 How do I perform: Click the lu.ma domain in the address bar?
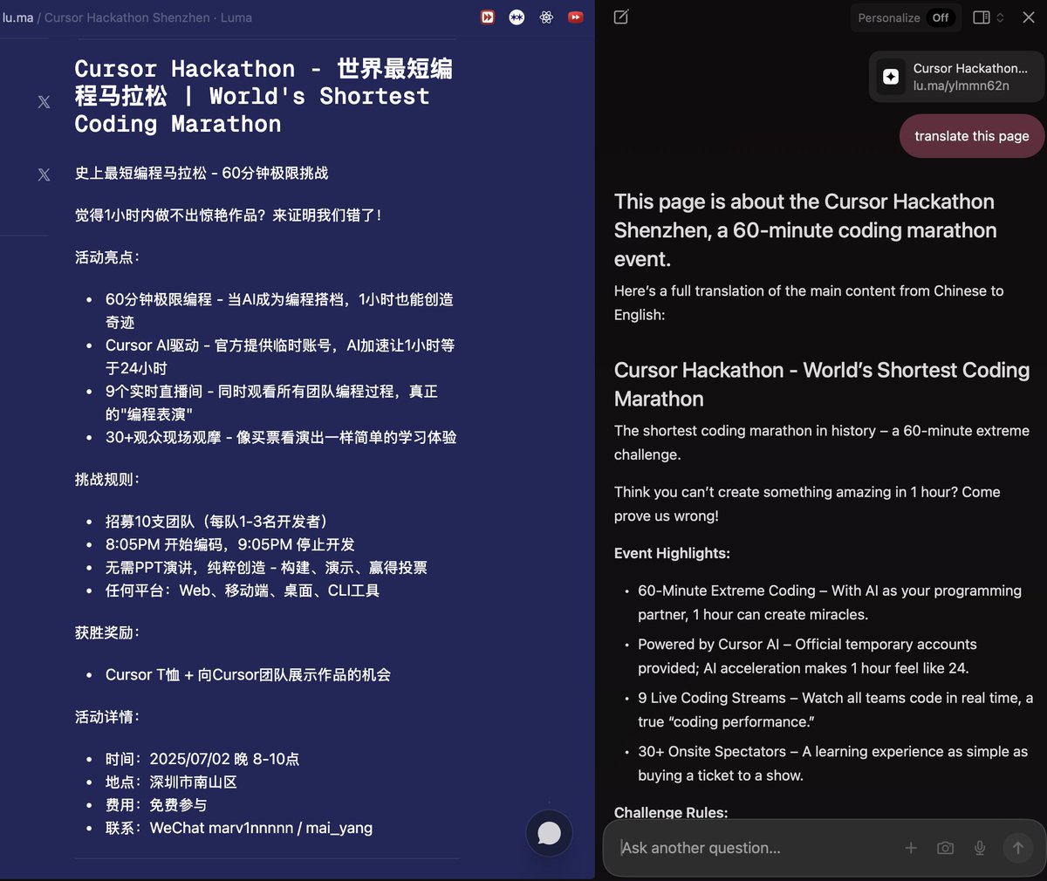tap(17, 17)
